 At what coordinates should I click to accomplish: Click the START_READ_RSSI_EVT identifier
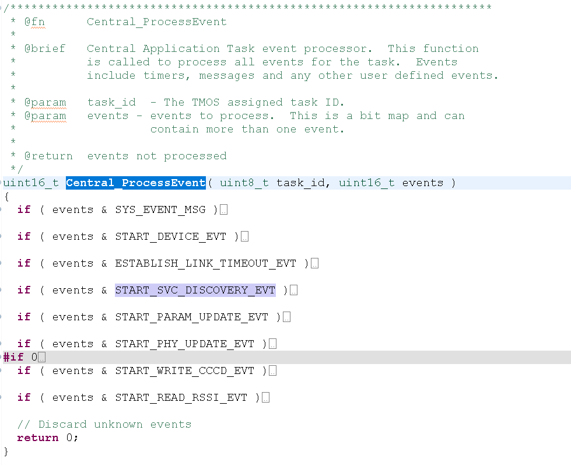click(x=181, y=398)
